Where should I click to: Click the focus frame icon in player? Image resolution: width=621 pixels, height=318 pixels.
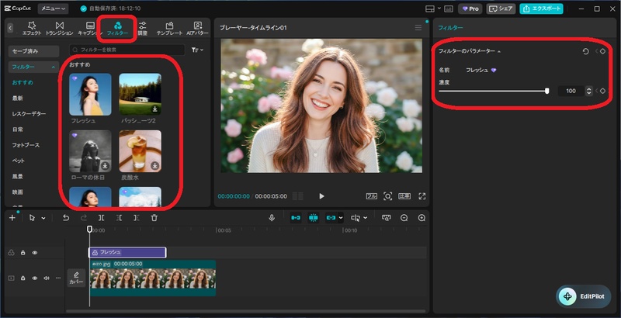click(x=387, y=196)
